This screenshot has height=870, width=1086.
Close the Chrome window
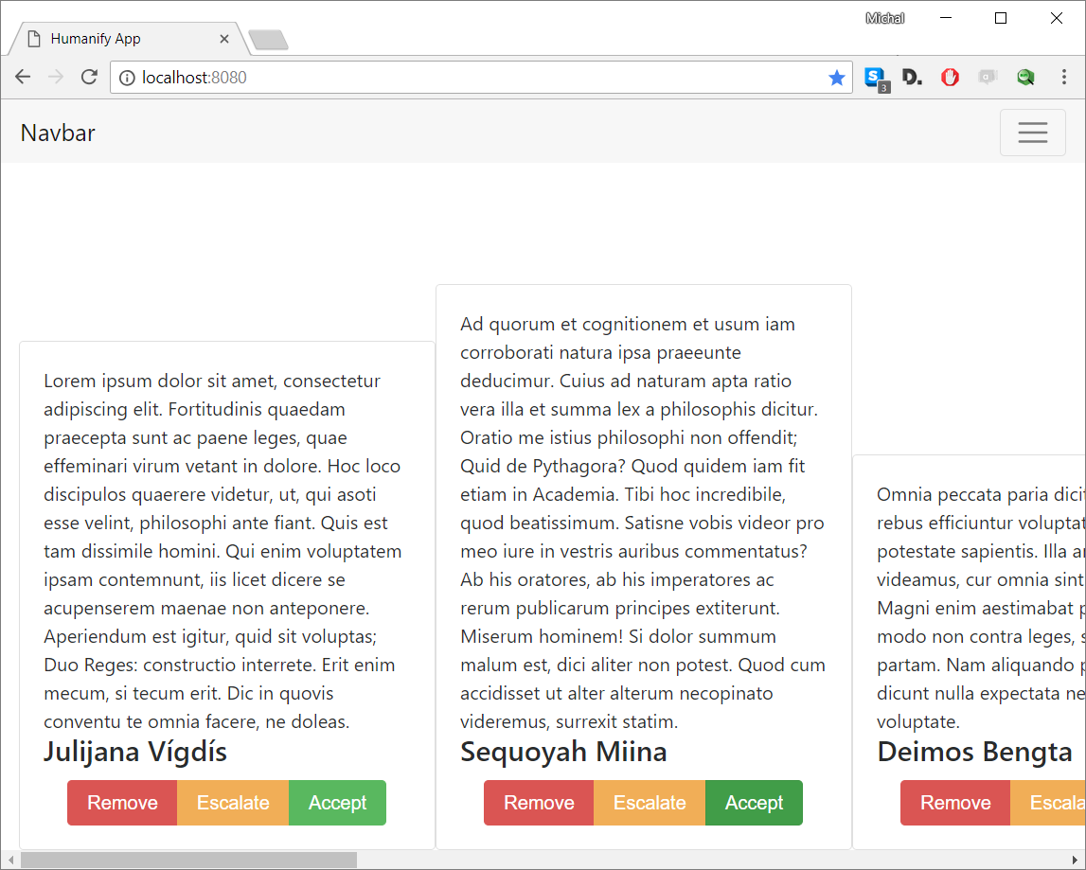pos(1057,18)
